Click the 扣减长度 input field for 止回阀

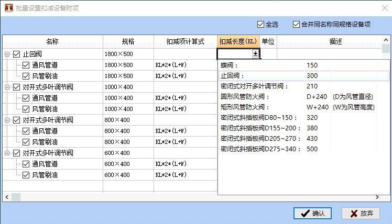pyautogui.click(x=234, y=54)
